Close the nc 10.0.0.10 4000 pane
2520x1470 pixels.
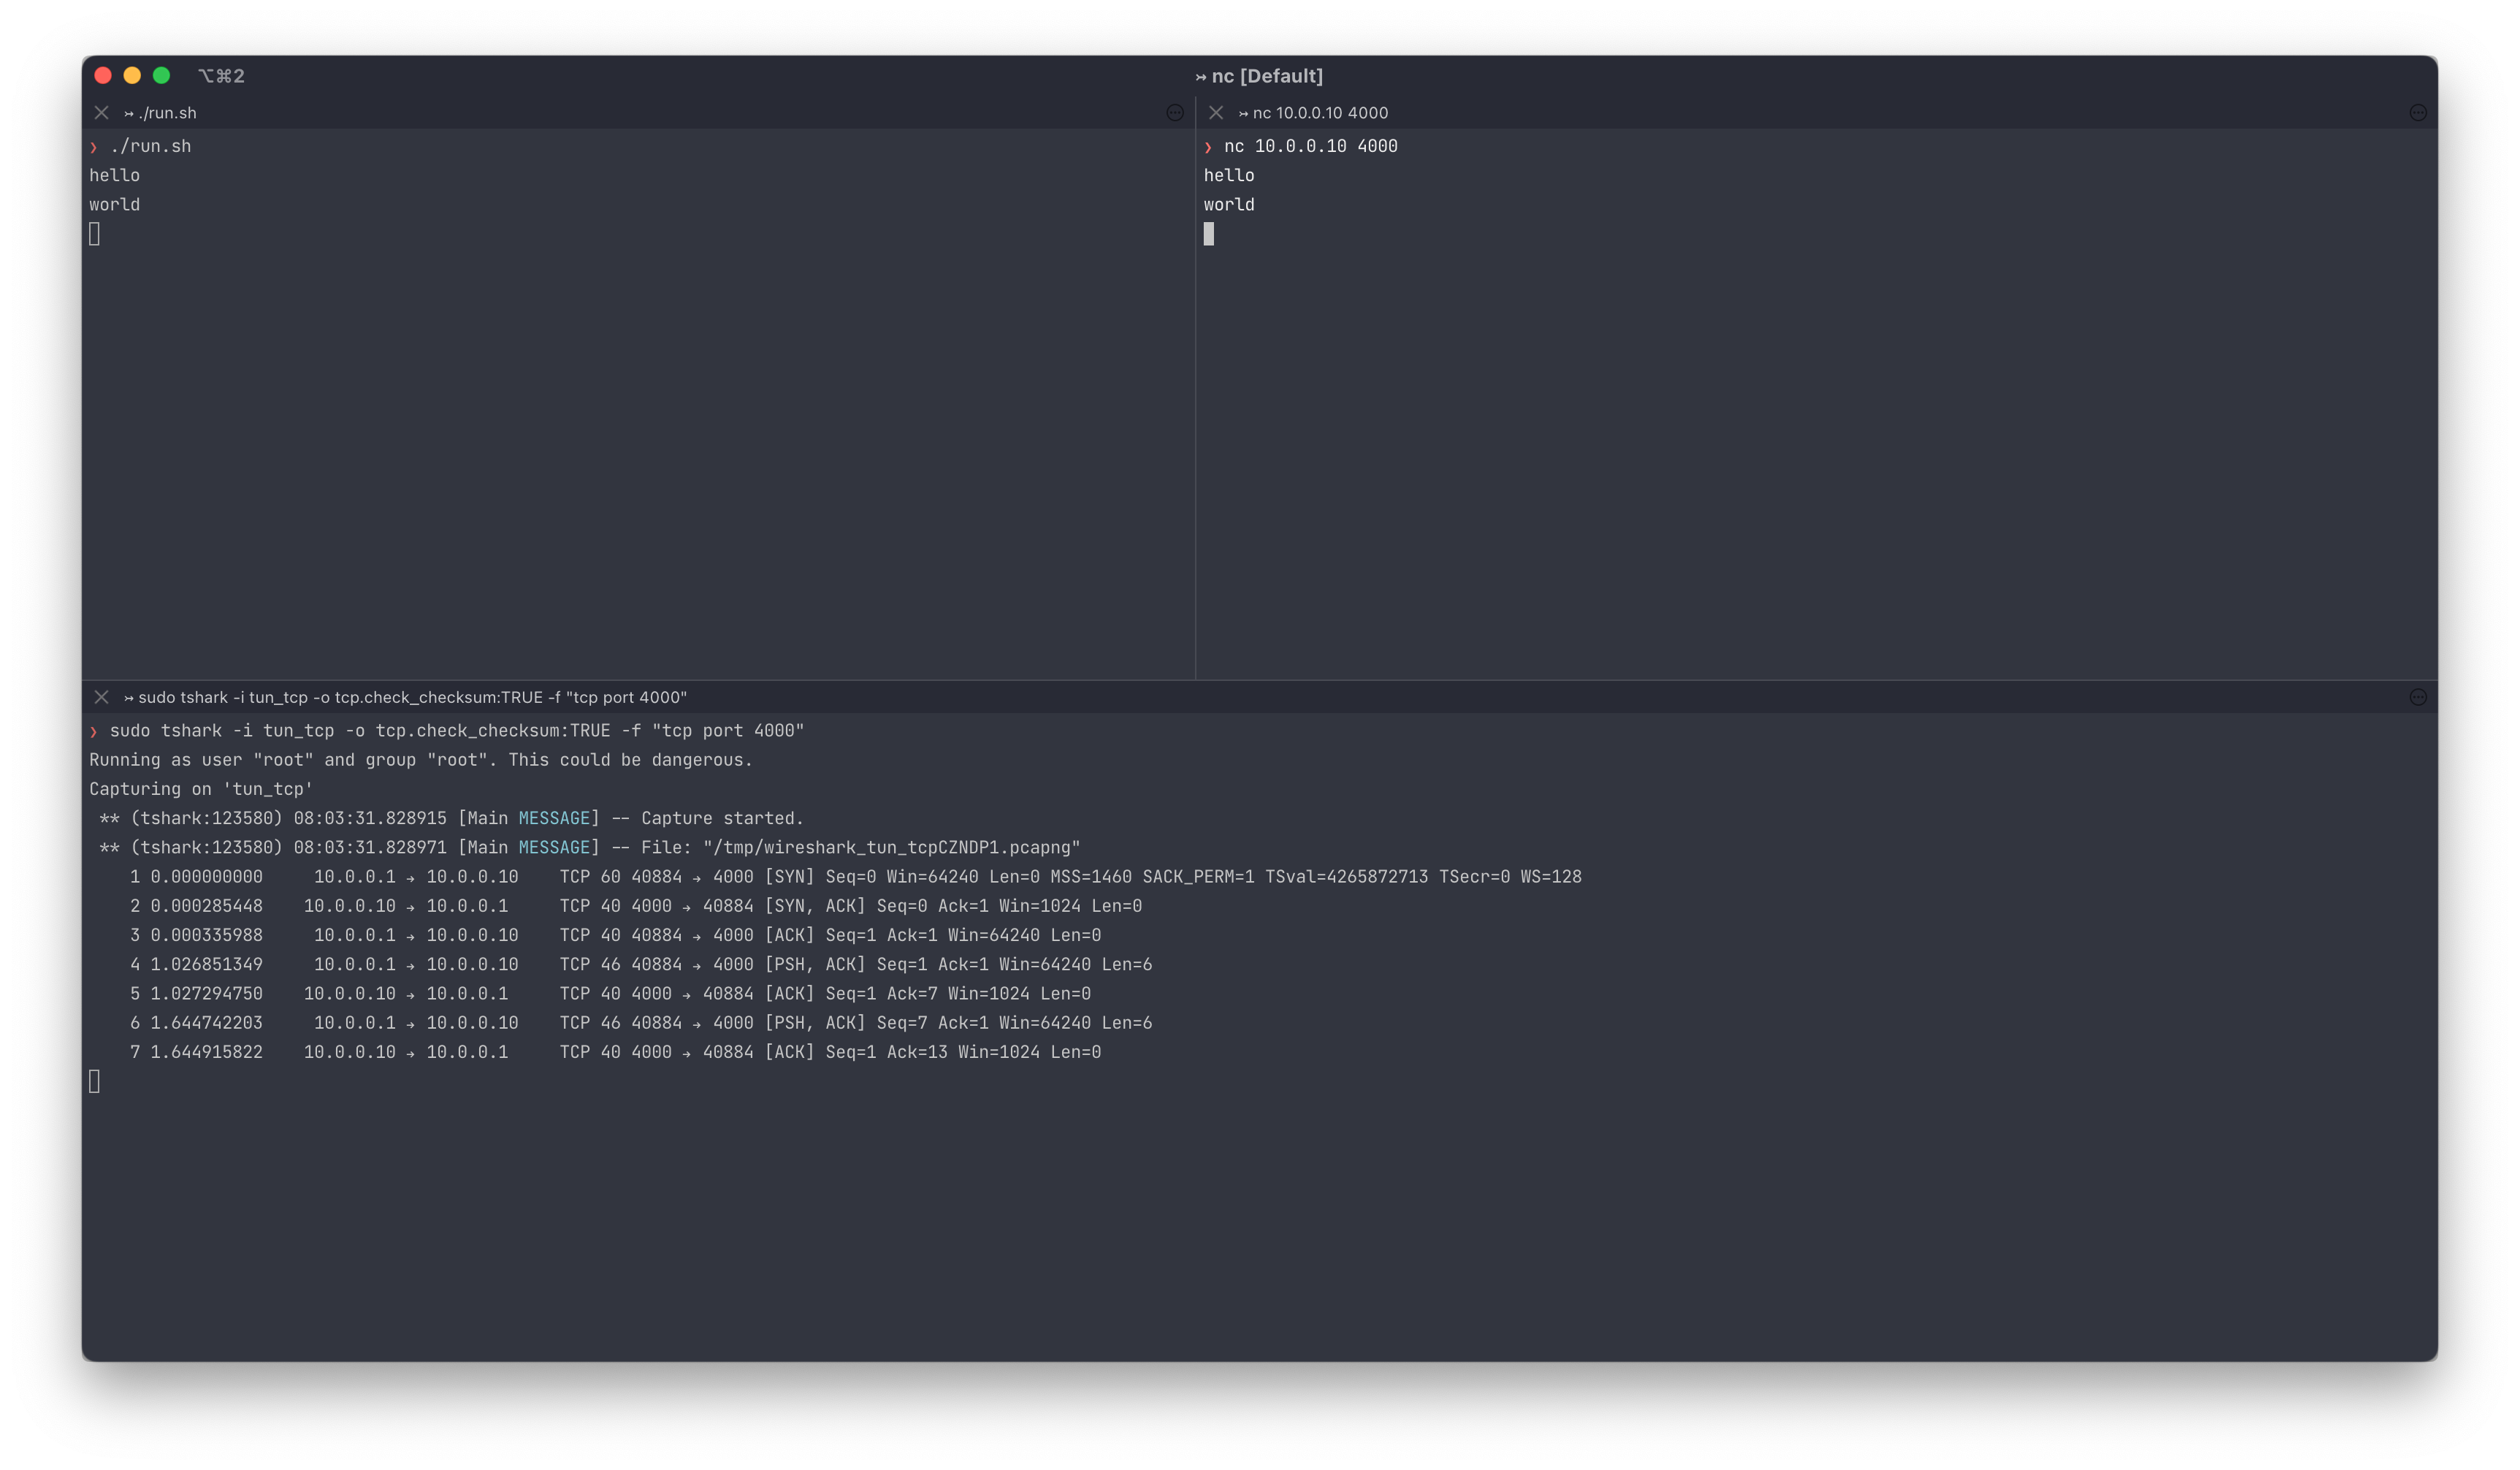pos(1216,113)
